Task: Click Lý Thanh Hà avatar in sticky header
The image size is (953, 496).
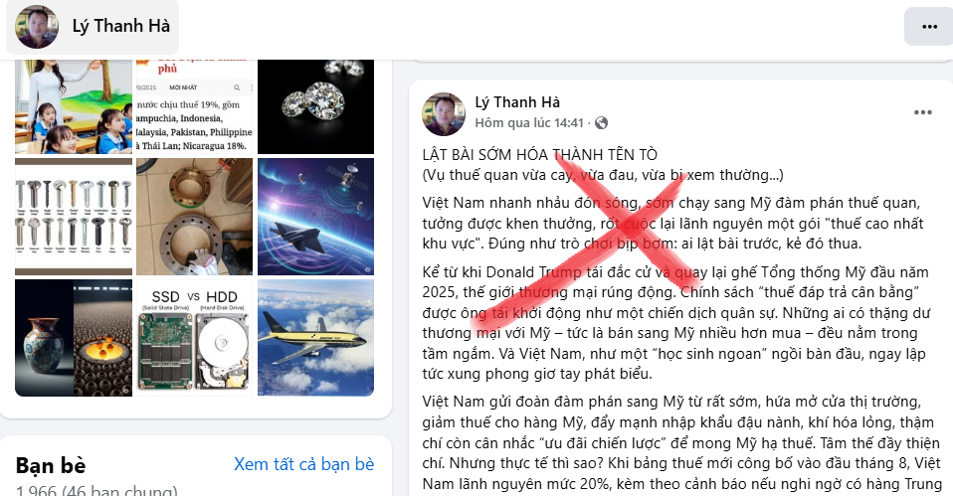Action: click(x=37, y=27)
